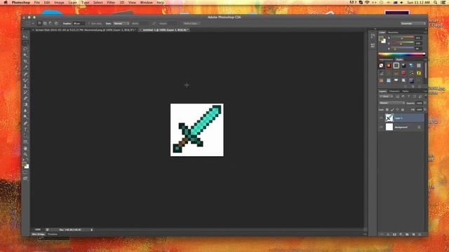The height and width of the screenshot is (252, 449).
Task: Open the tool preset picker
Action: click(29, 23)
